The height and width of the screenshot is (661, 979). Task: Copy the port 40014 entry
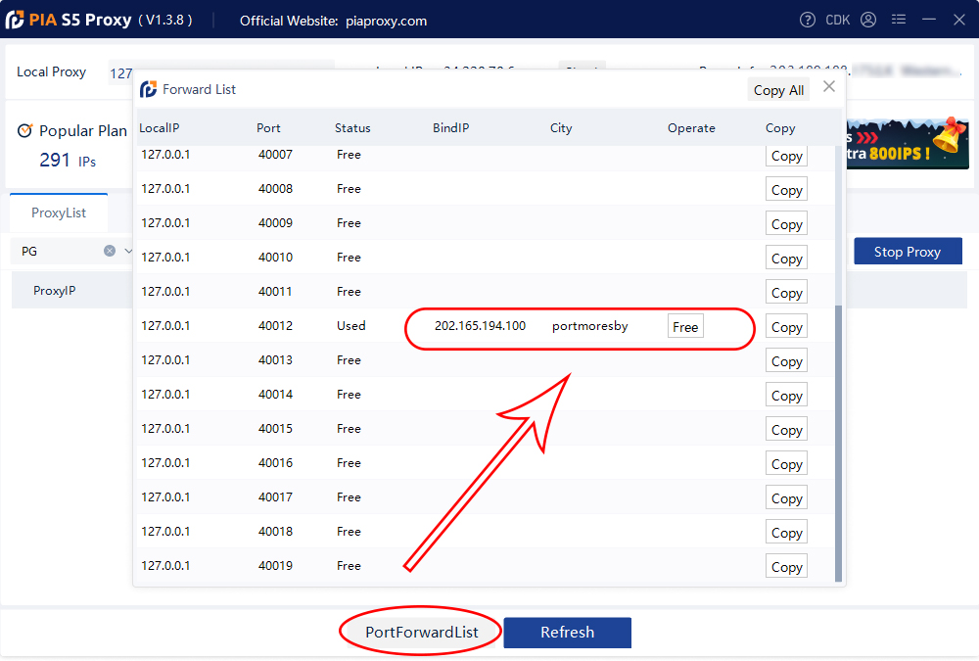[x=787, y=396]
